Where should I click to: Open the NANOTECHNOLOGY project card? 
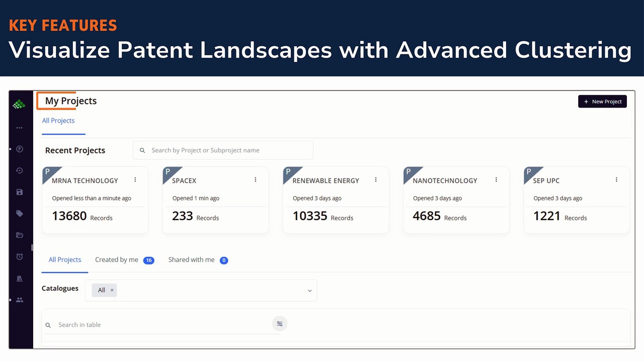(x=456, y=200)
